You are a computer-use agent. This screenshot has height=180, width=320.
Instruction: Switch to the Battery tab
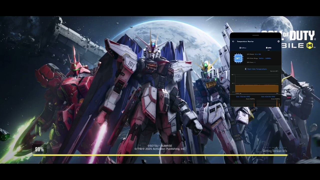[x=243, y=48]
